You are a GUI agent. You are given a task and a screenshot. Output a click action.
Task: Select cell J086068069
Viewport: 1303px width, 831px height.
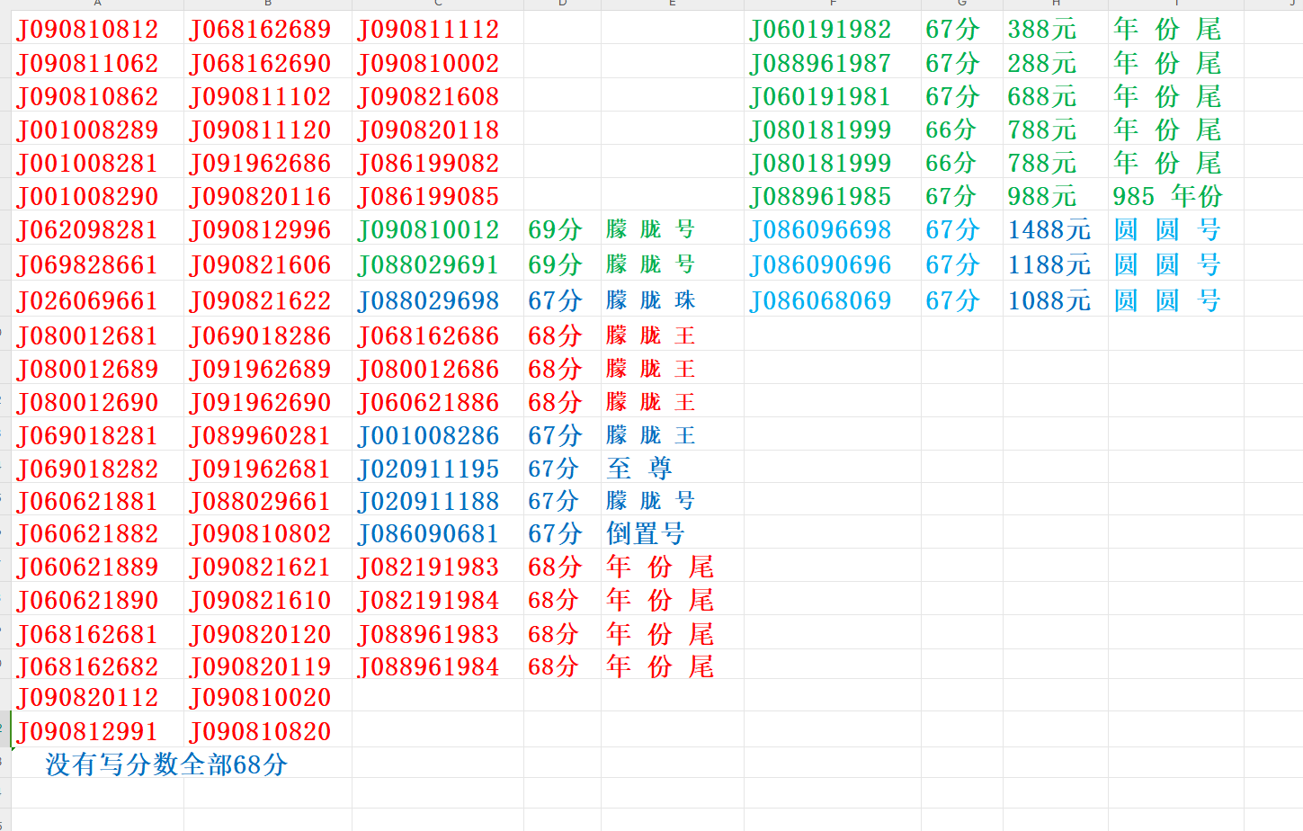point(820,300)
